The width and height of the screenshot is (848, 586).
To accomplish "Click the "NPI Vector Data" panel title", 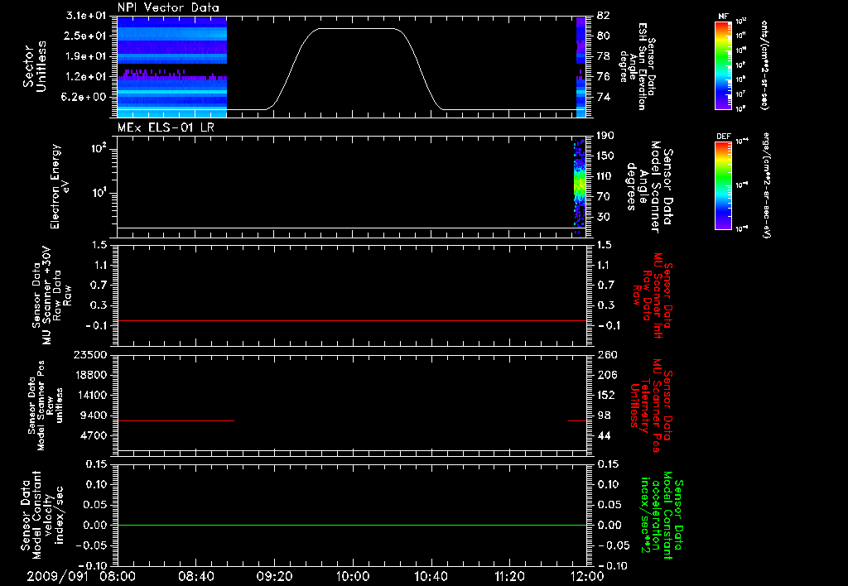I will (x=168, y=7).
